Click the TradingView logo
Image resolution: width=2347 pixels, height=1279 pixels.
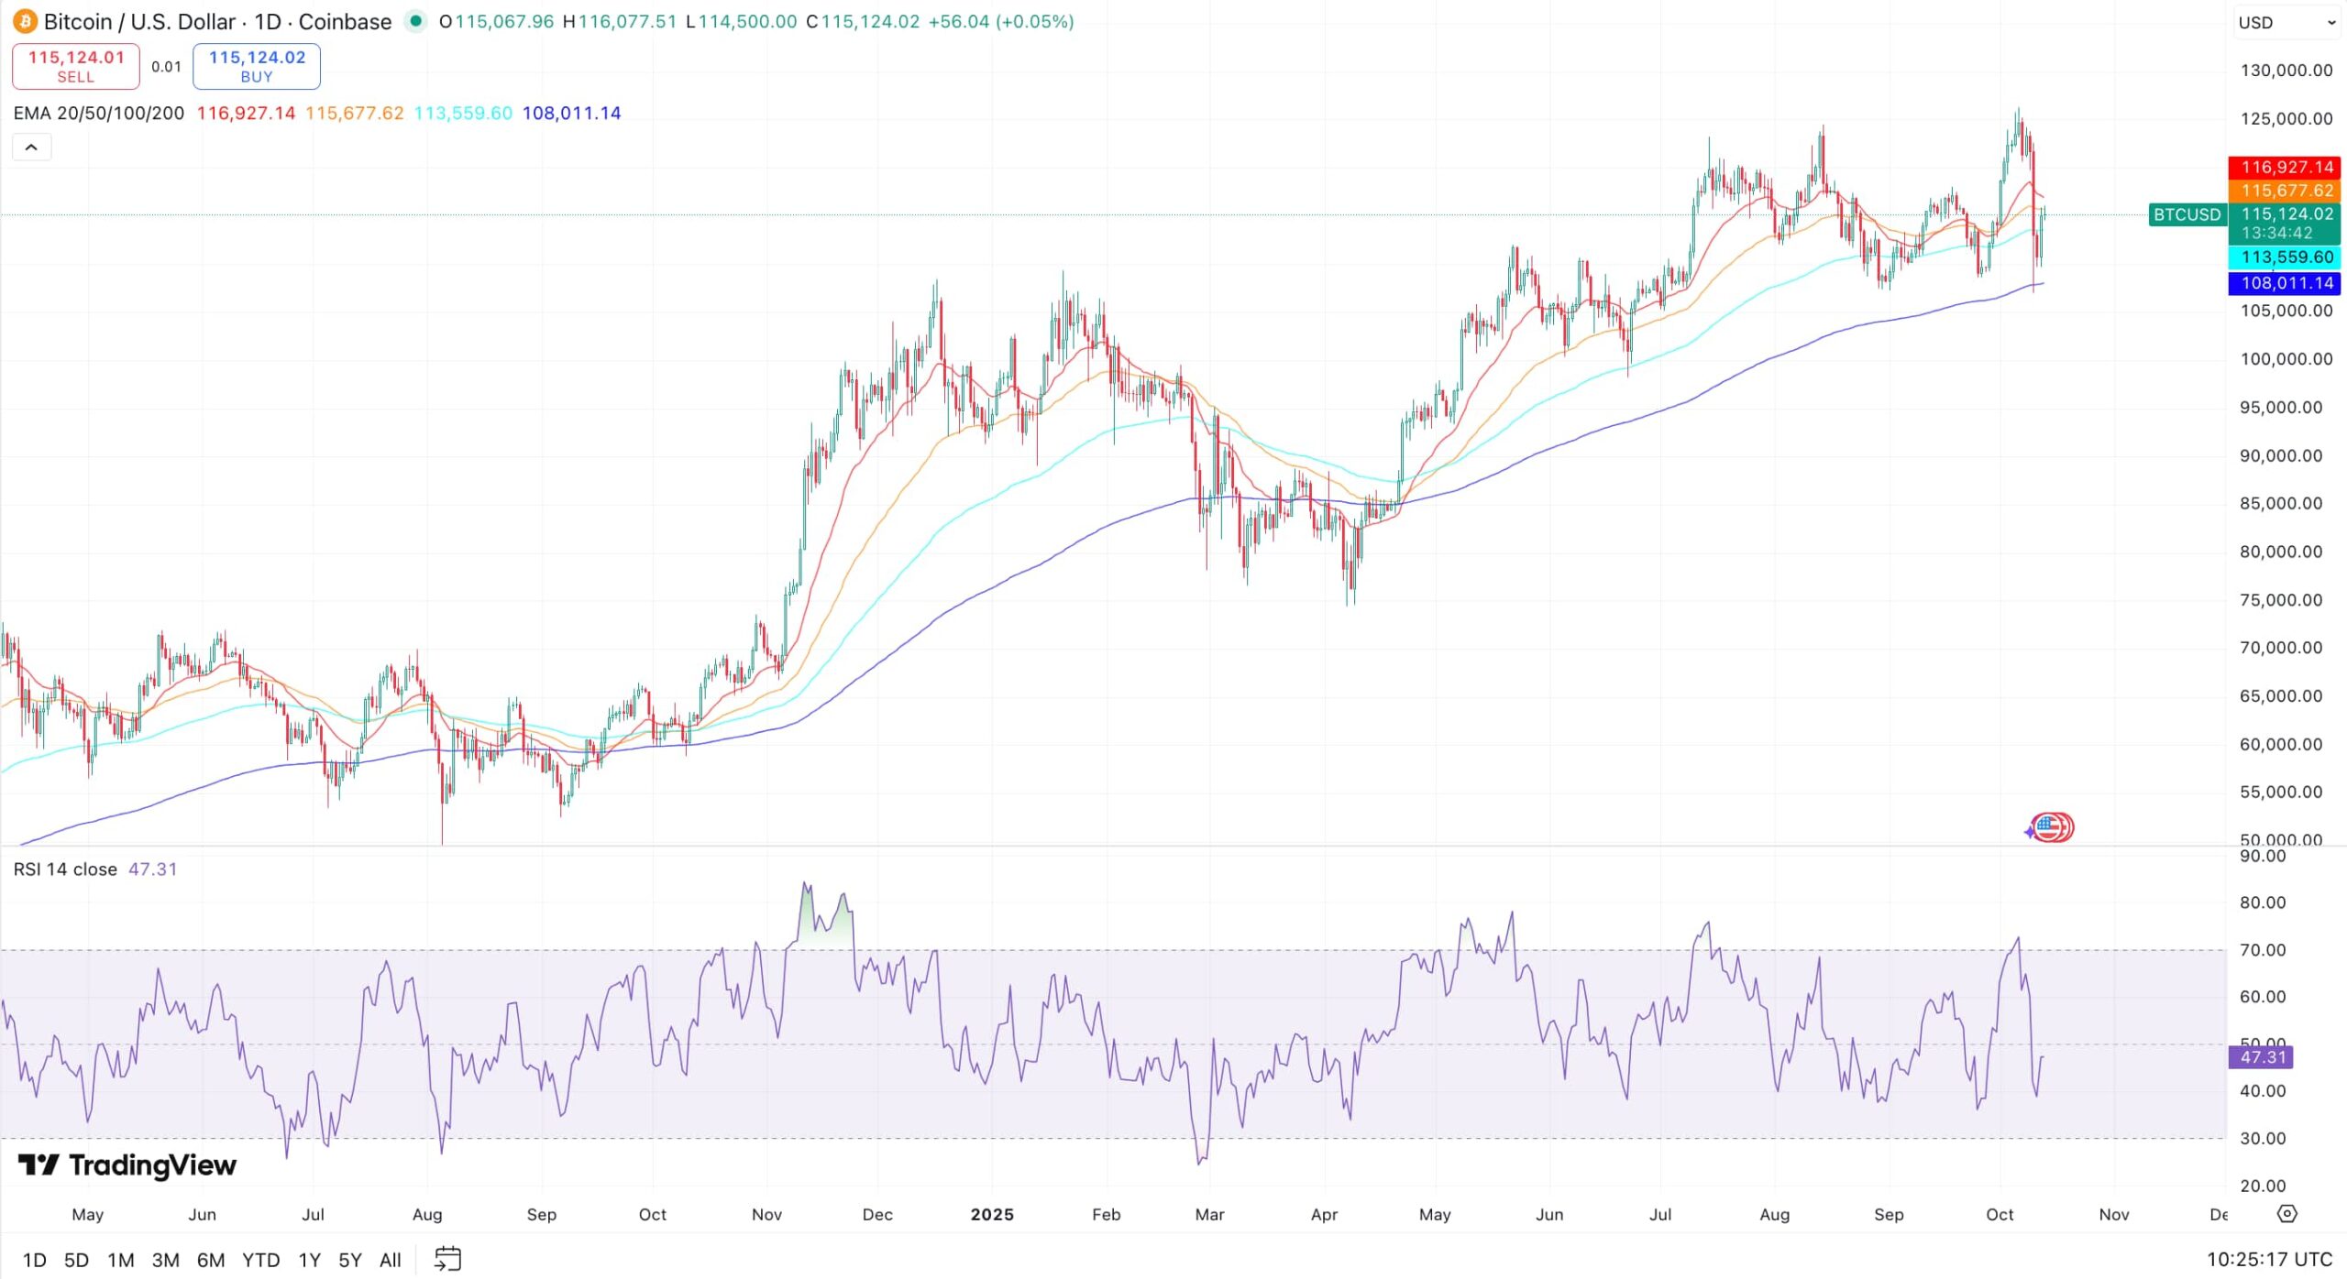(127, 1164)
